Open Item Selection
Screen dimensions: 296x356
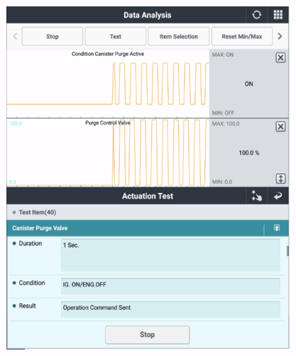(179, 36)
